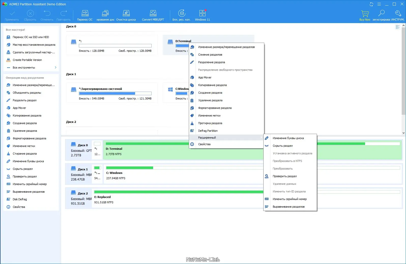Select Стирание раздела in sidebar
The image size is (406, 264).
(x=25, y=154)
